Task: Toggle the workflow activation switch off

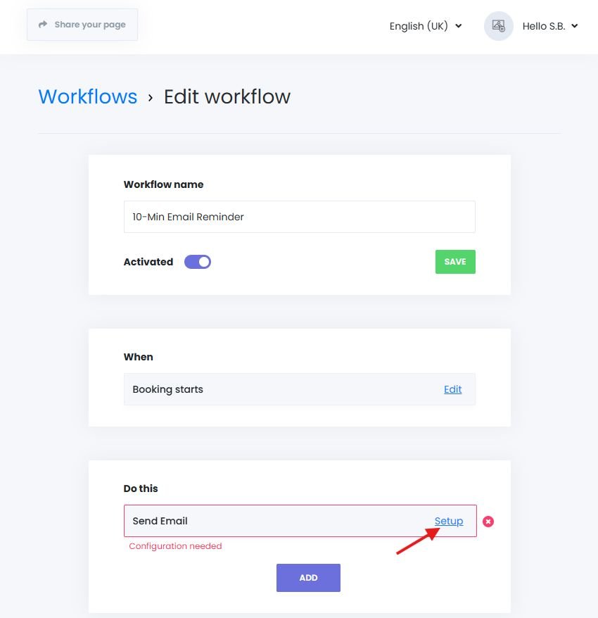Action: tap(198, 261)
